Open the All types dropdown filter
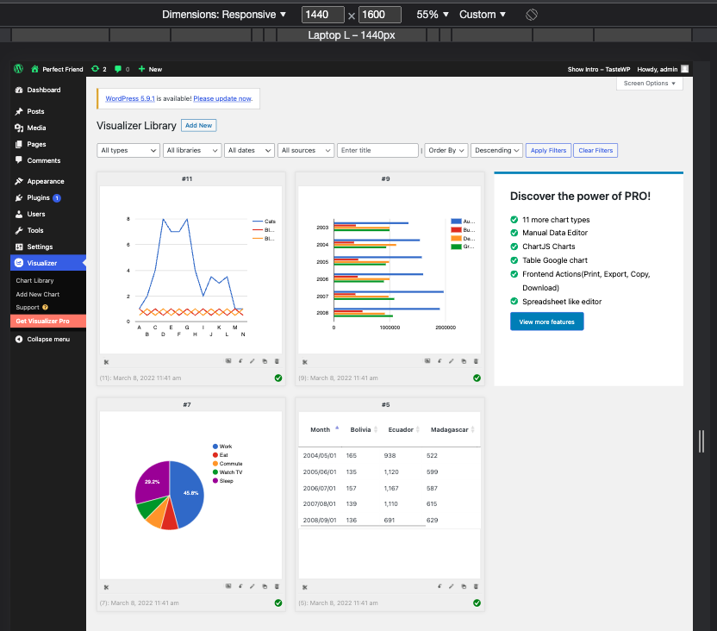The height and width of the screenshot is (631, 717). (128, 151)
